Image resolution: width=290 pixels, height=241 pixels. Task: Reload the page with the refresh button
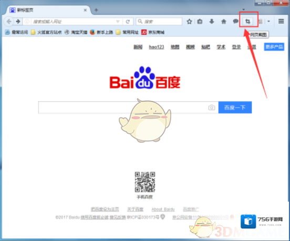coord(128,22)
